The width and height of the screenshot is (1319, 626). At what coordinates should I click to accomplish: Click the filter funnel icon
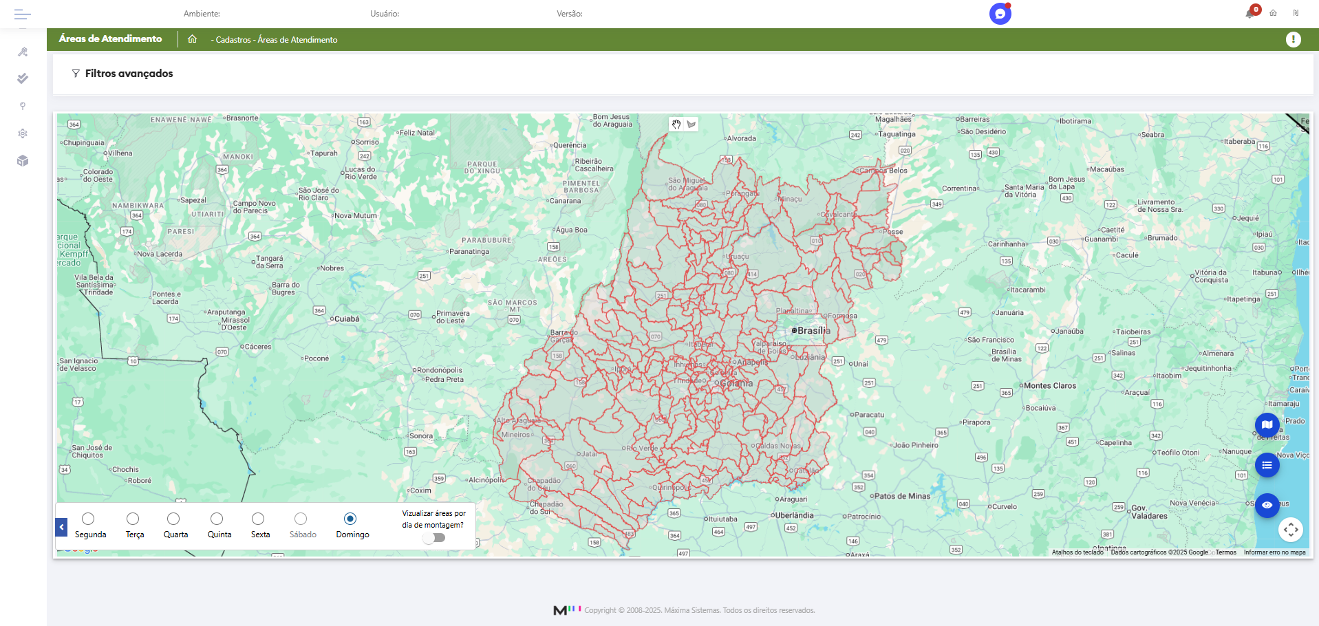point(76,74)
